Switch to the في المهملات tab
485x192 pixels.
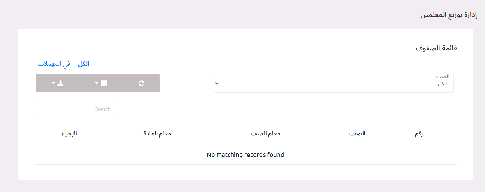[54, 64]
